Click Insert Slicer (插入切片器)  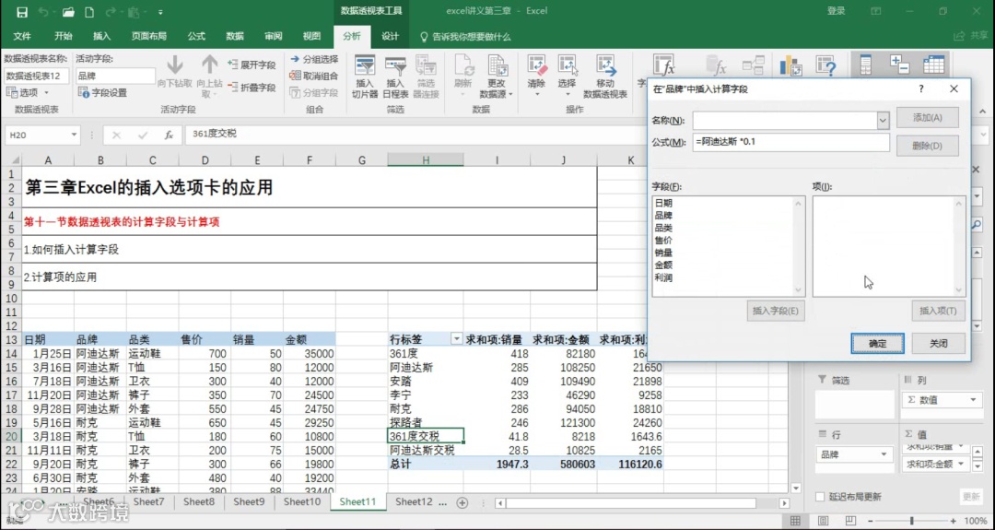pos(365,77)
